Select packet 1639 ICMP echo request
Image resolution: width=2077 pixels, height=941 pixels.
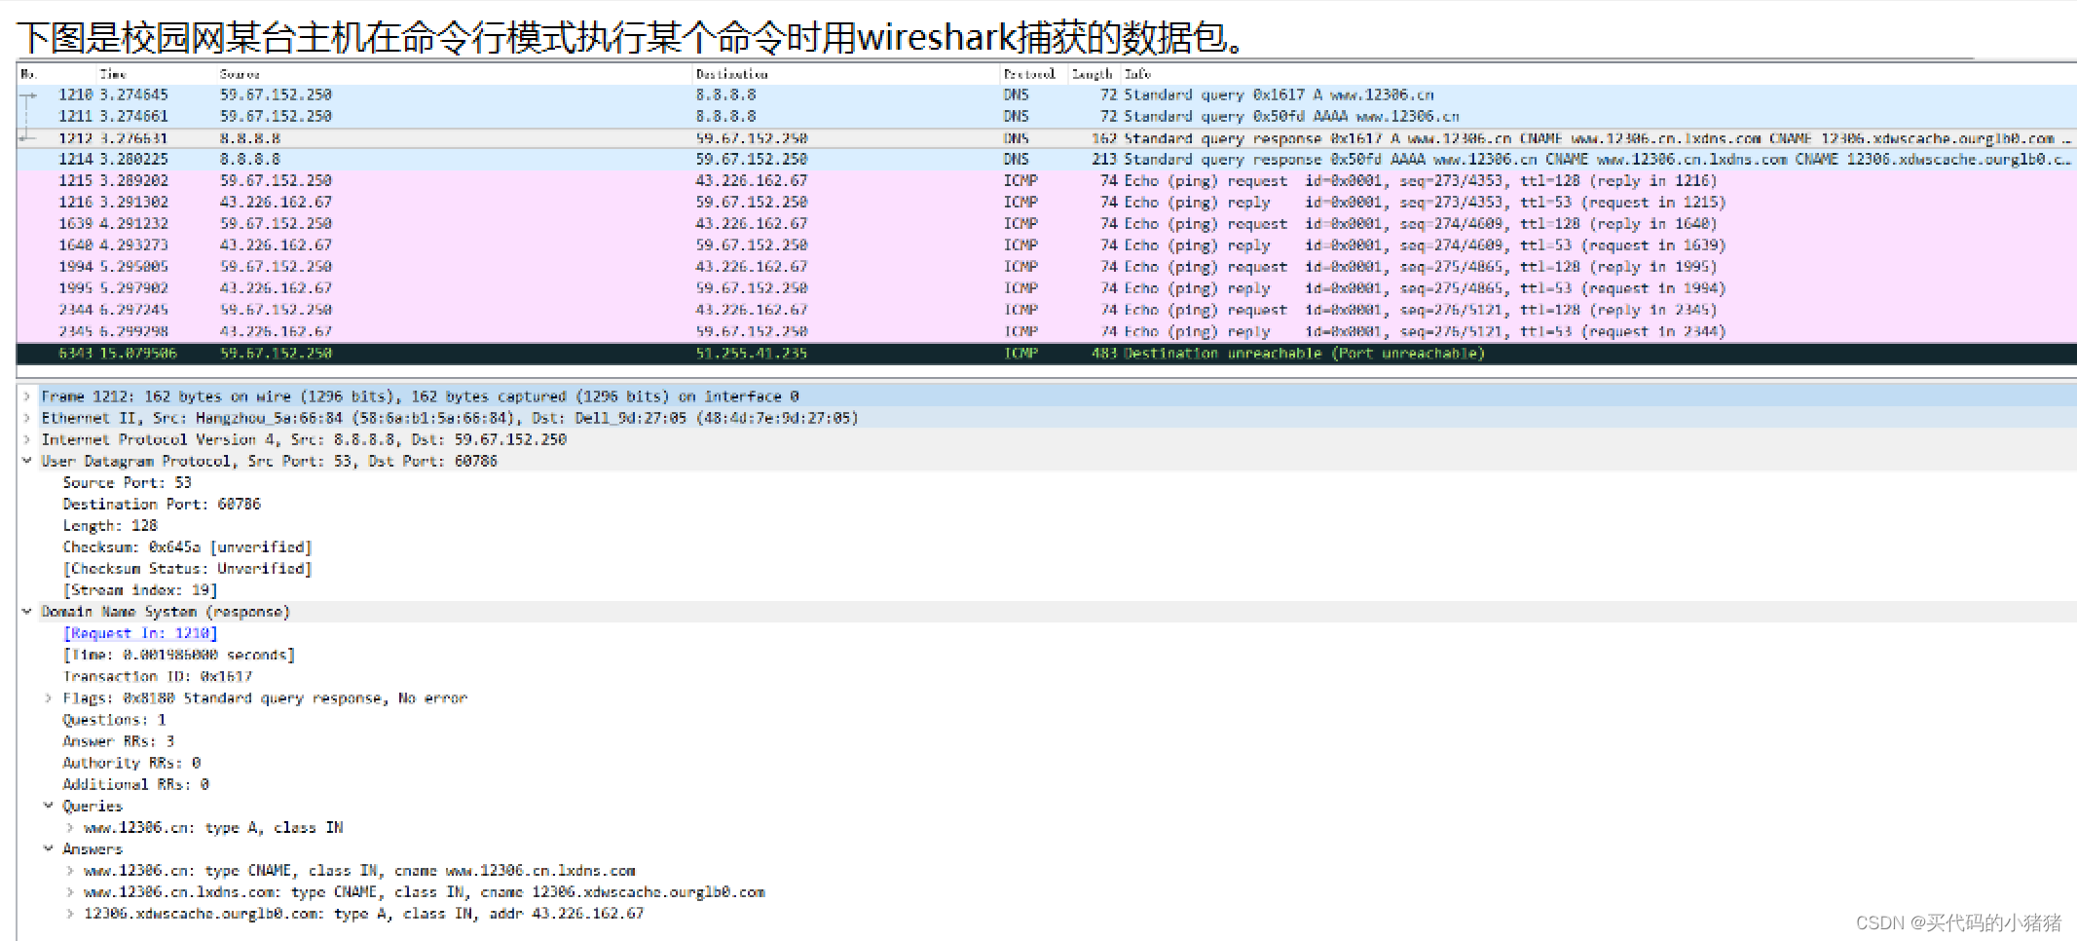click(x=1047, y=223)
